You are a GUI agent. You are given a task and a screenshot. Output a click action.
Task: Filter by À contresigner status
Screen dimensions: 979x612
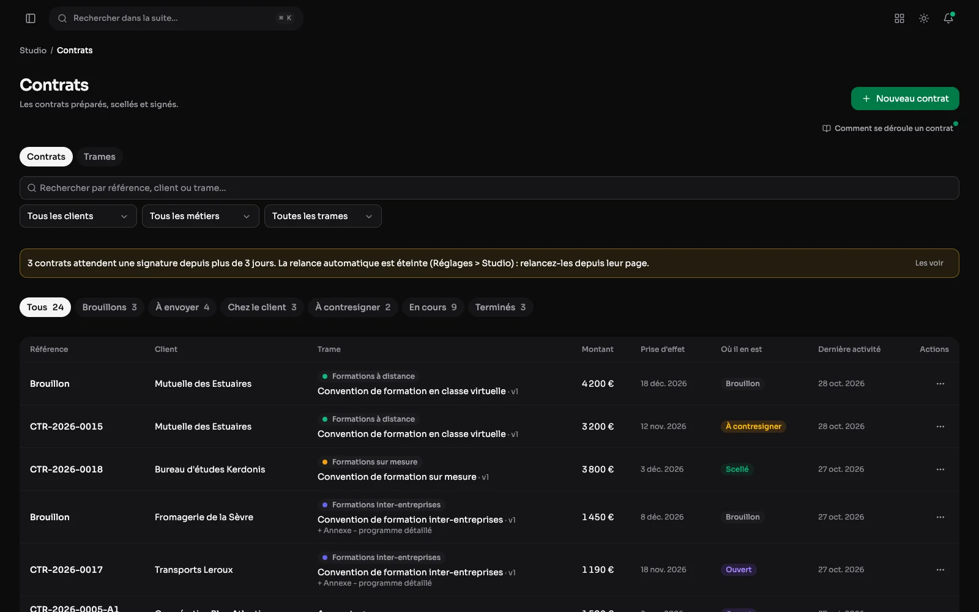tap(352, 307)
